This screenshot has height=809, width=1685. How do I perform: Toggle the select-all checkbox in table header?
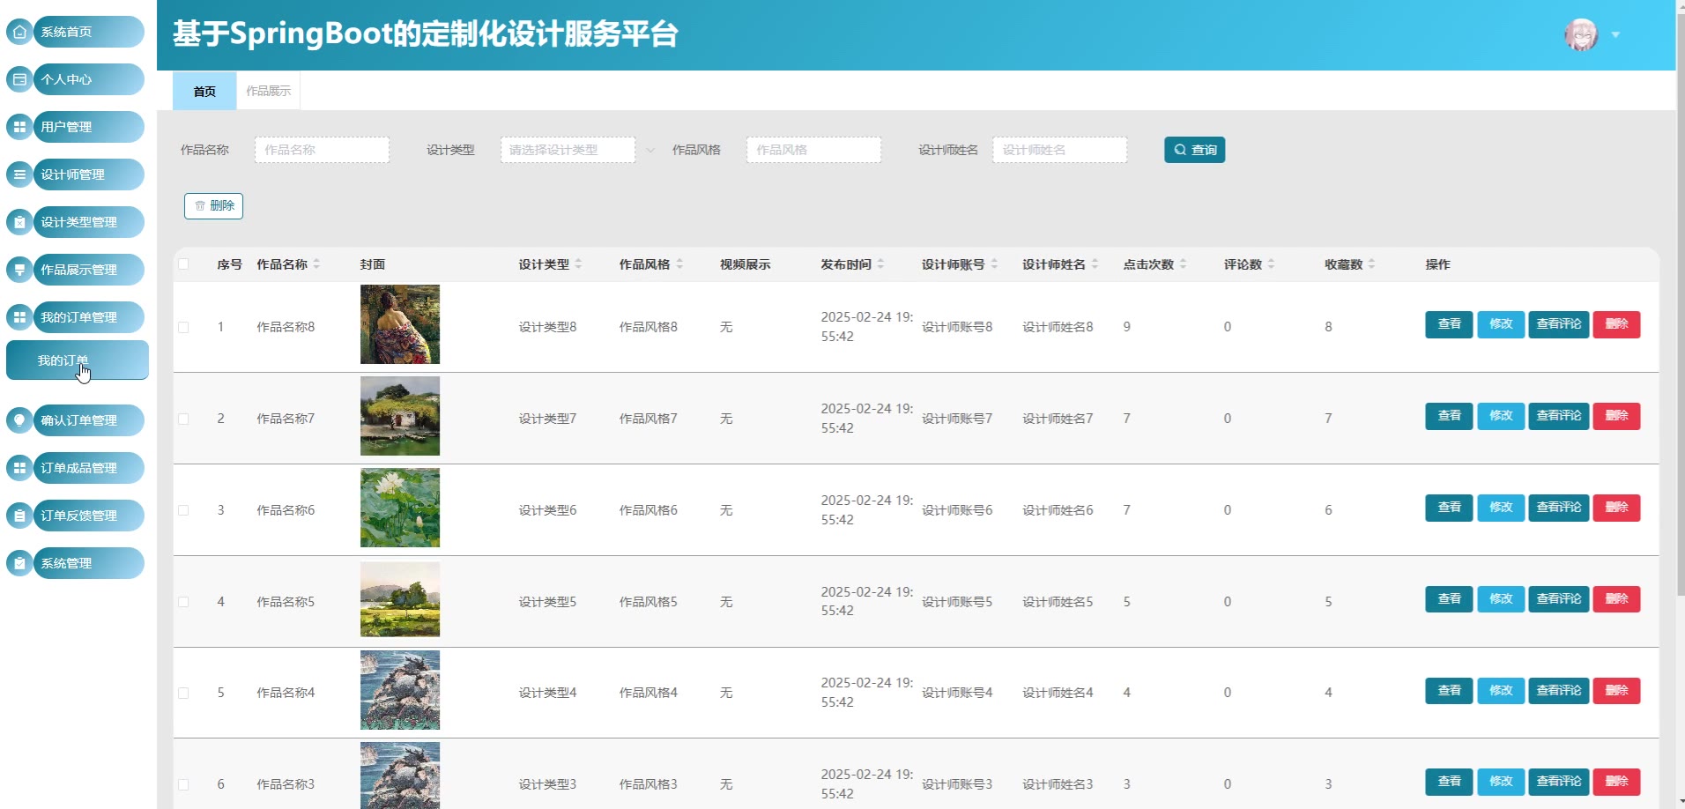(183, 264)
